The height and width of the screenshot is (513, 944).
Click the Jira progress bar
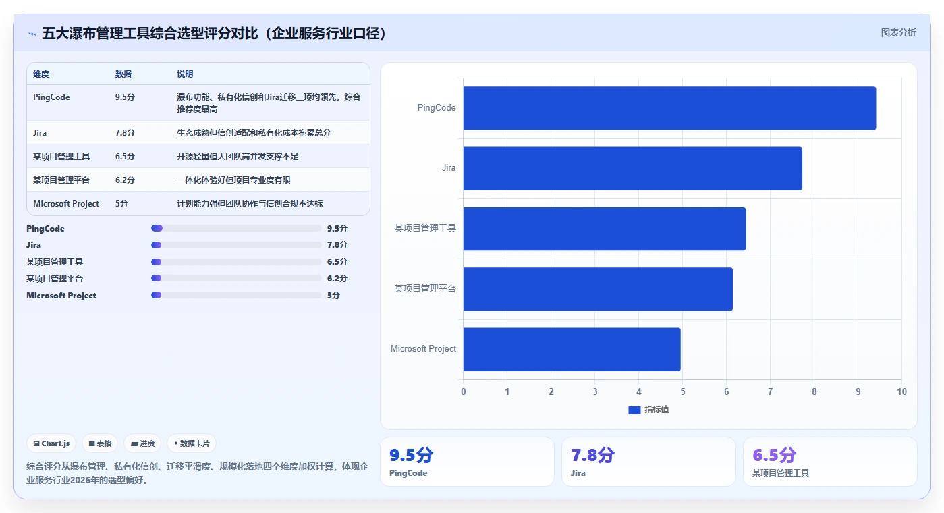coord(236,245)
